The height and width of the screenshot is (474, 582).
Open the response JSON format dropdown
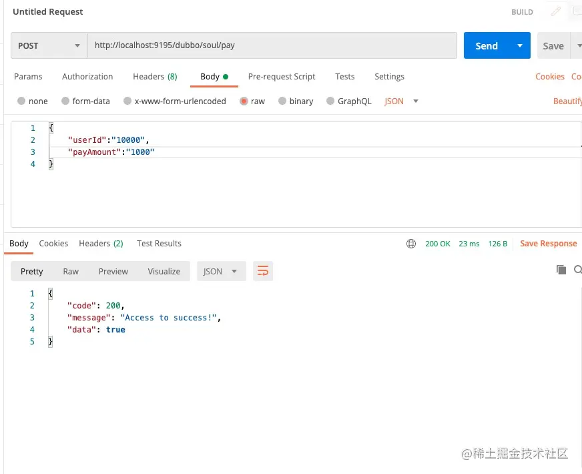click(221, 271)
